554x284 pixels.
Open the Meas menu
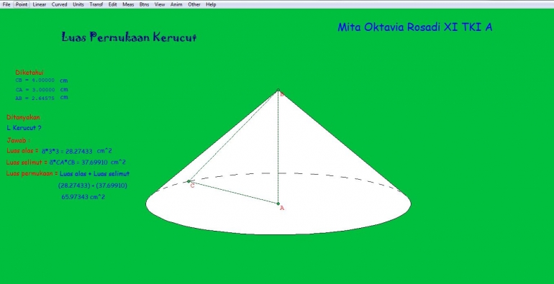tap(128, 4)
